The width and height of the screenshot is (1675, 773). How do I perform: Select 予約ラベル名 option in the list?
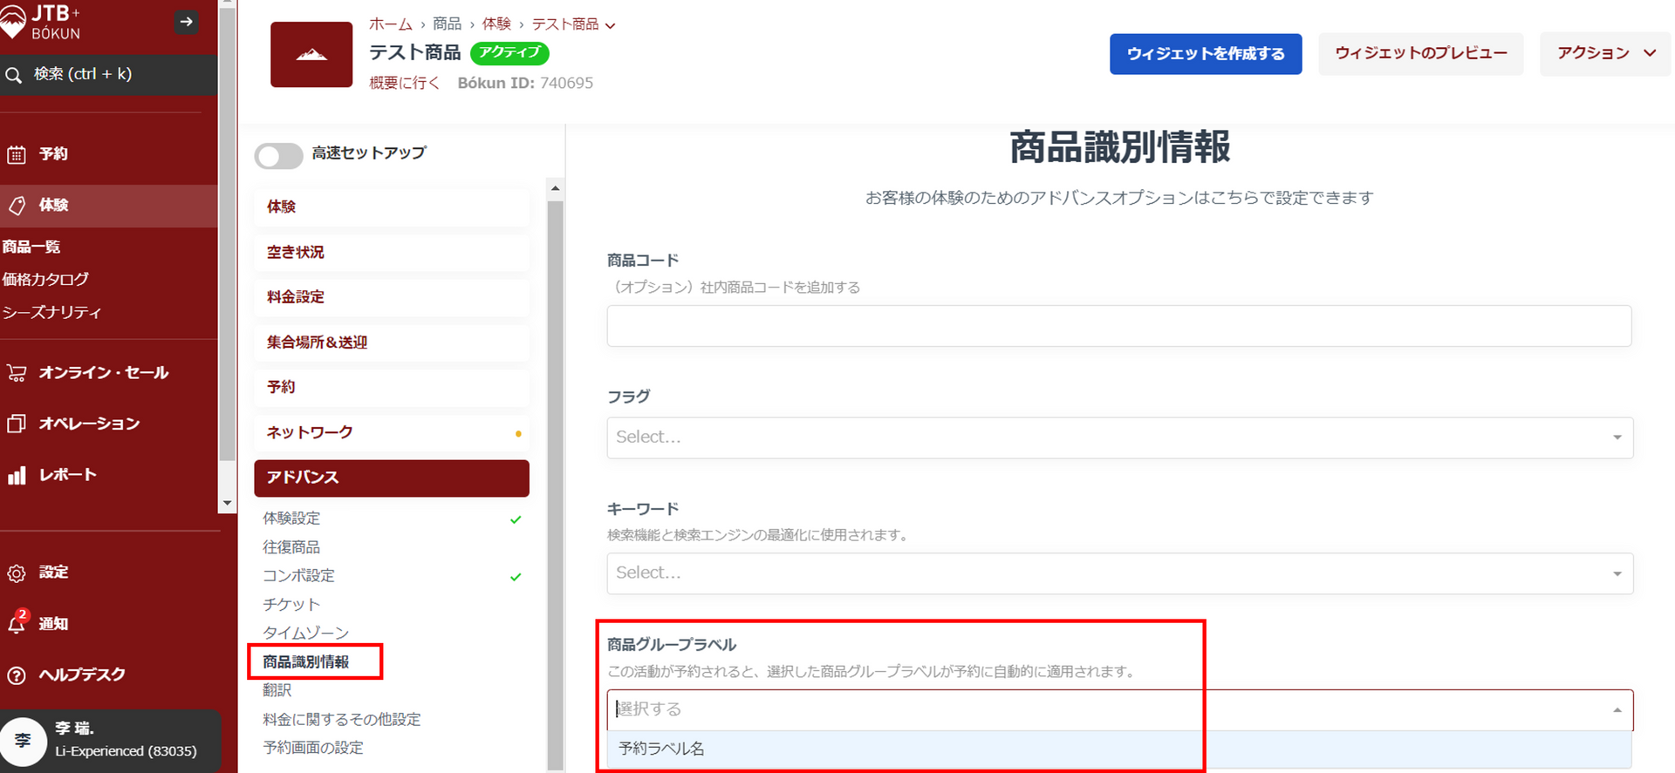coord(661,749)
